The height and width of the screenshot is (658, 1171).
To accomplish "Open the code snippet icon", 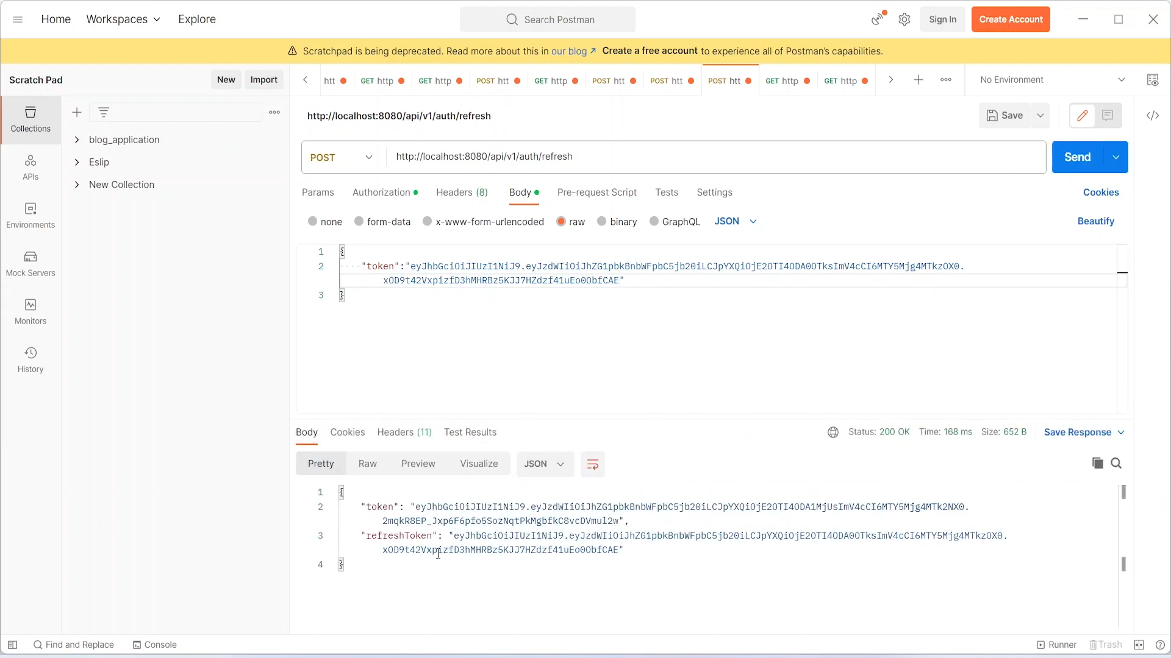I will coord(1153,115).
